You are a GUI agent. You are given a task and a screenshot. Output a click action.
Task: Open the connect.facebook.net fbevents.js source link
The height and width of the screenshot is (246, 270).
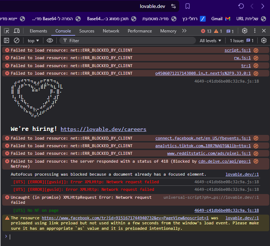[x=203, y=138]
